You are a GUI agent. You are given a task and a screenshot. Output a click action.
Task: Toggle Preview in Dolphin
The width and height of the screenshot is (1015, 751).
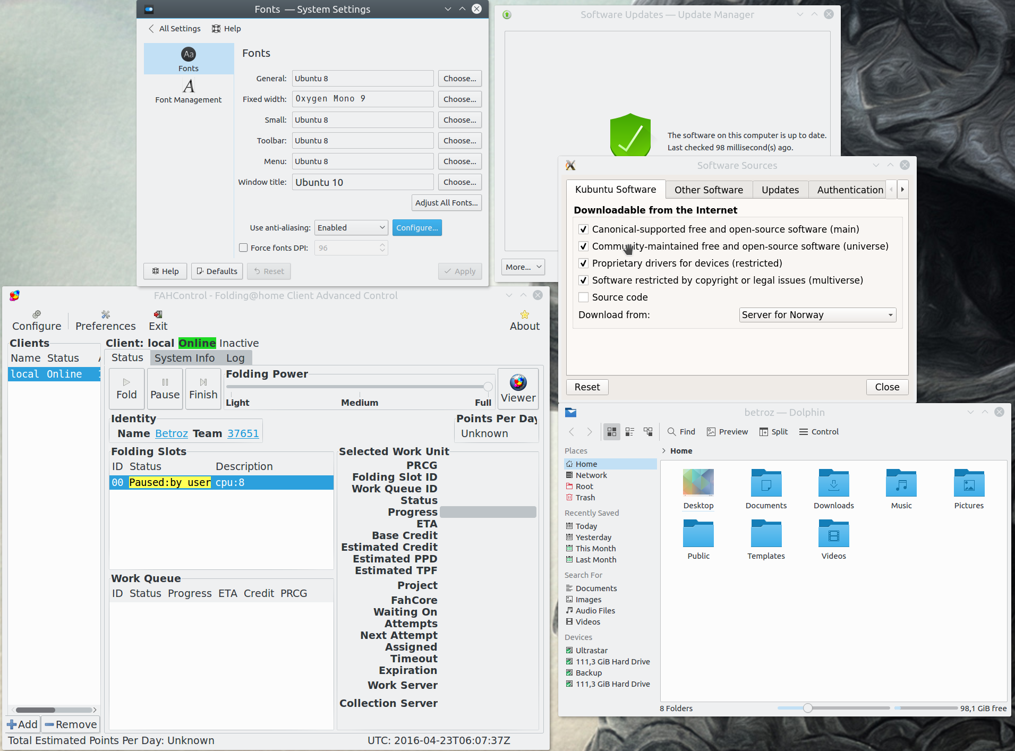[727, 432]
